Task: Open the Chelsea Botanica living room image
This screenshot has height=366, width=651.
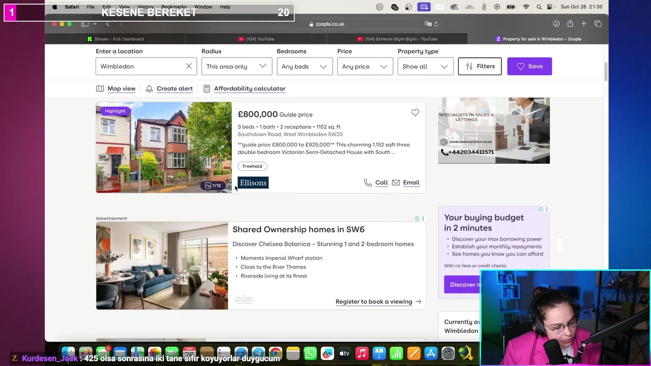Action: pos(162,265)
